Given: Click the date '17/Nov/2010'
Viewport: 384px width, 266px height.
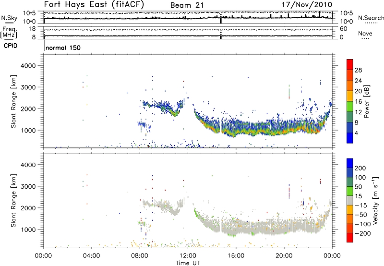Looking at the screenshot, I should (307, 4).
